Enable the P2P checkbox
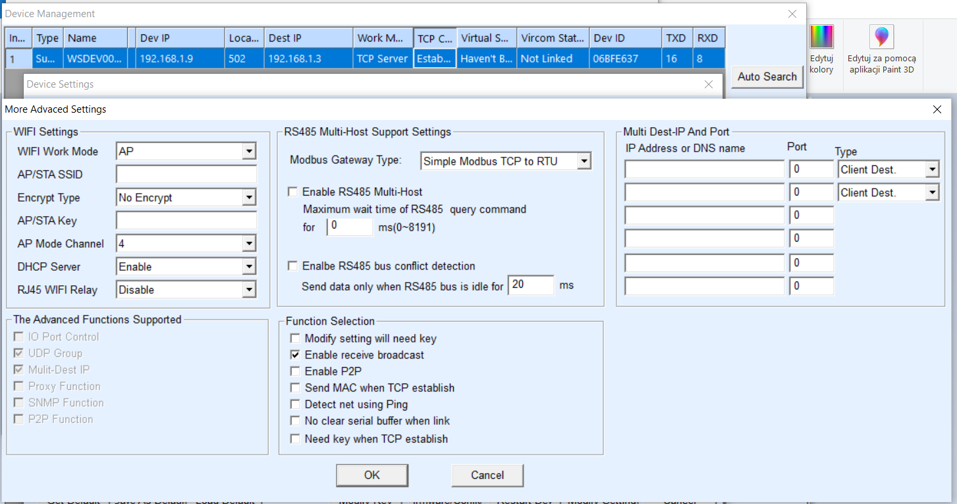The height and width of the screenshot is (504, 957). pyautogui.click(x=295, y=371)
